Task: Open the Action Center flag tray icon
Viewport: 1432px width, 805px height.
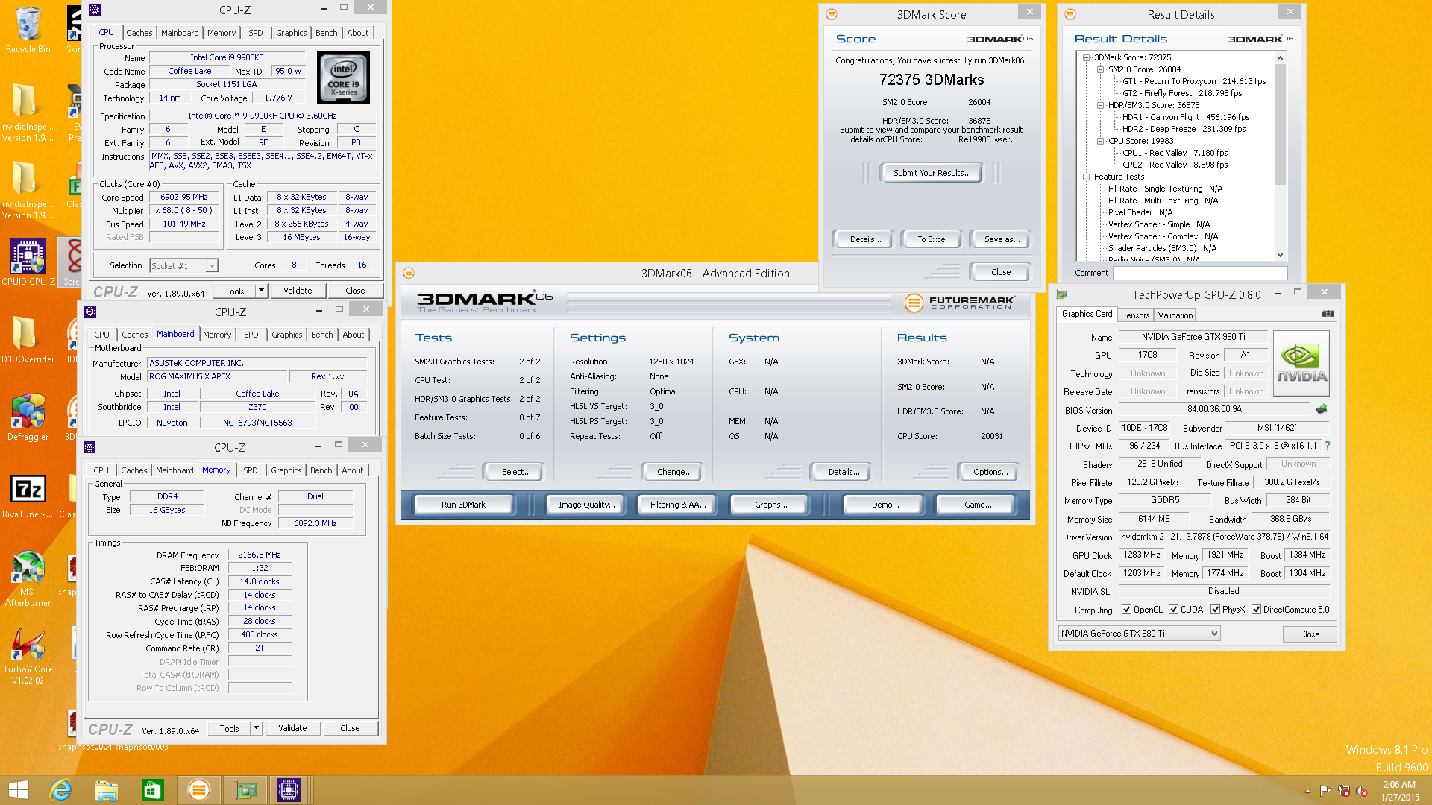Action: coord(1325,791)
